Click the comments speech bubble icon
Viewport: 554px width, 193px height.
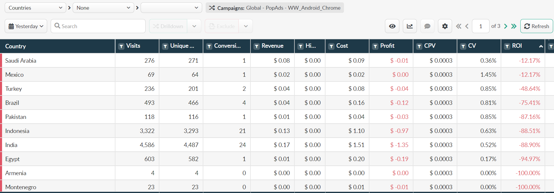pos(427,26)
